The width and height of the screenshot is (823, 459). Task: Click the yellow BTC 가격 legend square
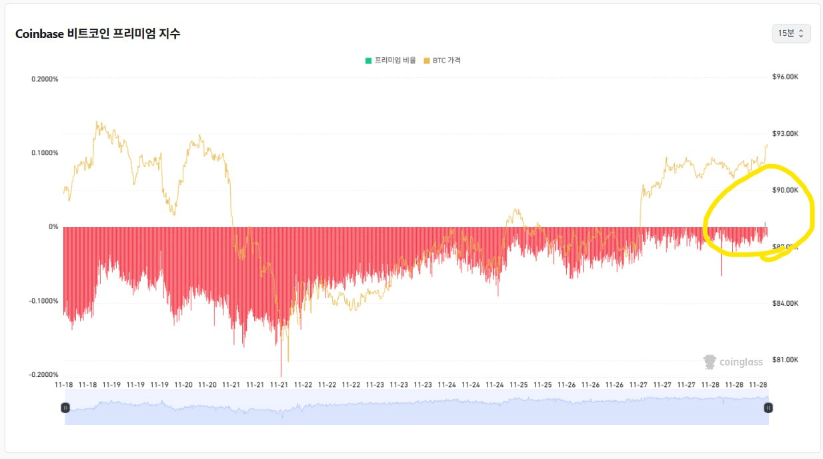[428, 59]
